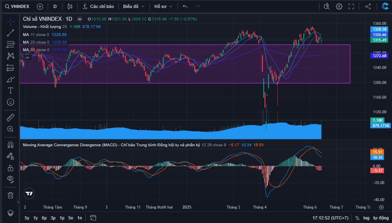392x223 pixels.
Task: Select the 1n time range
Action: coord(79,218)
